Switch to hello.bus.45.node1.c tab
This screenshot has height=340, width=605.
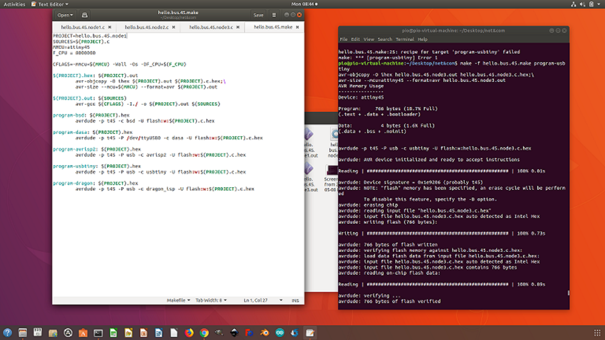pos(83,27)
